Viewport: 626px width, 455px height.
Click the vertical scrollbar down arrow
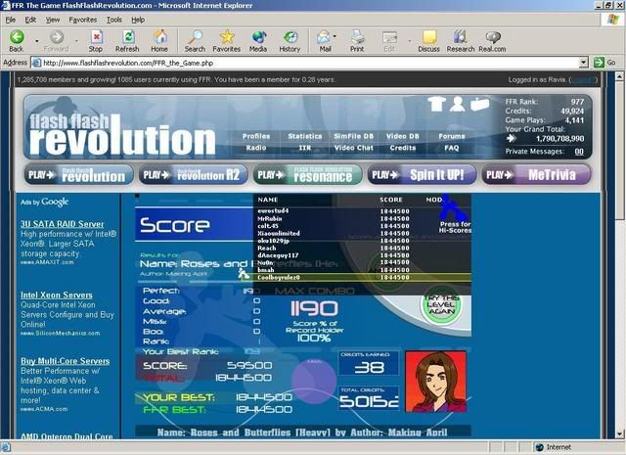pyautogui.click(x=618, y=432)
